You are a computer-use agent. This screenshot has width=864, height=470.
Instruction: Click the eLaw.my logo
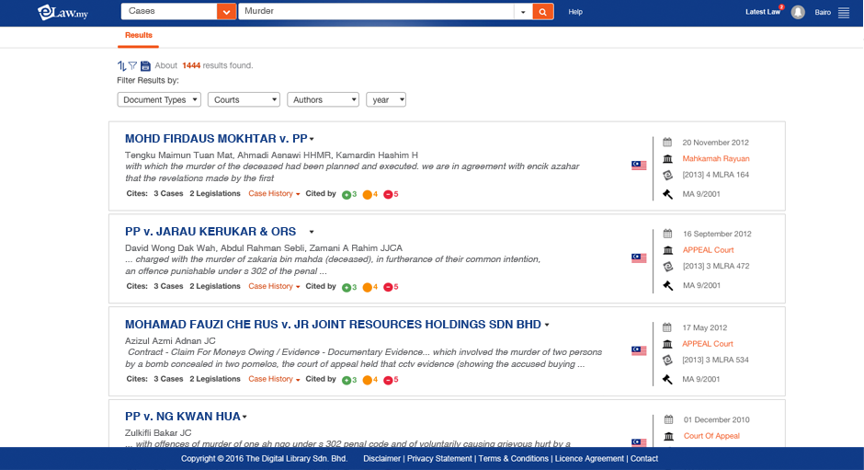click(61, 12)
